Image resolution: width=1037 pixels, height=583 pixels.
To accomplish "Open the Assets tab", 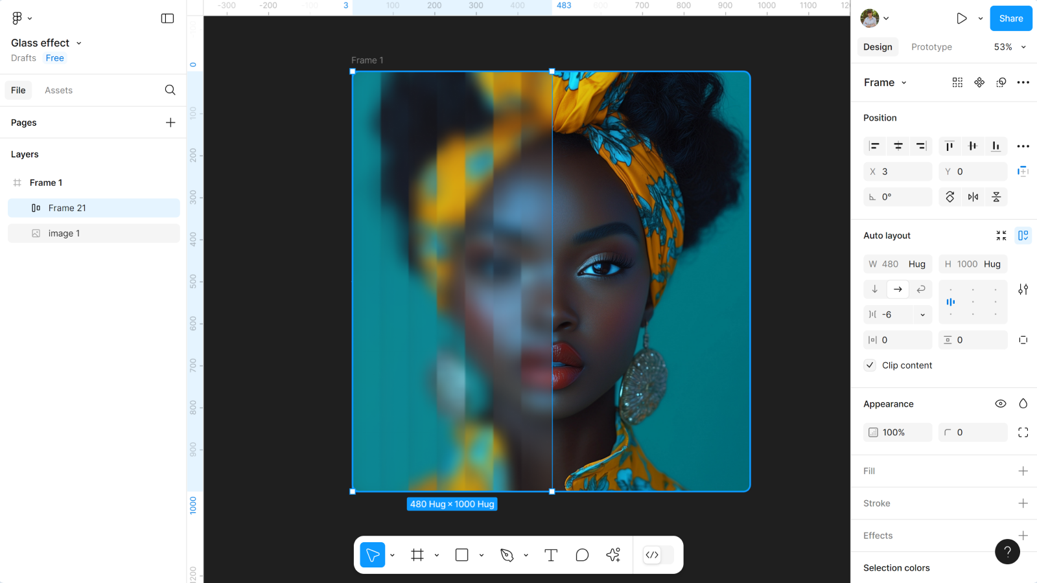I will tap(58, 90).
